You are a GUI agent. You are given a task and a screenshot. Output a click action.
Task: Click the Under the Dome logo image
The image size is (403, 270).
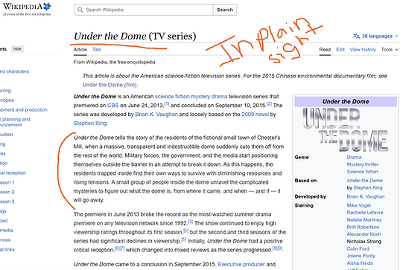coord(346,129)
